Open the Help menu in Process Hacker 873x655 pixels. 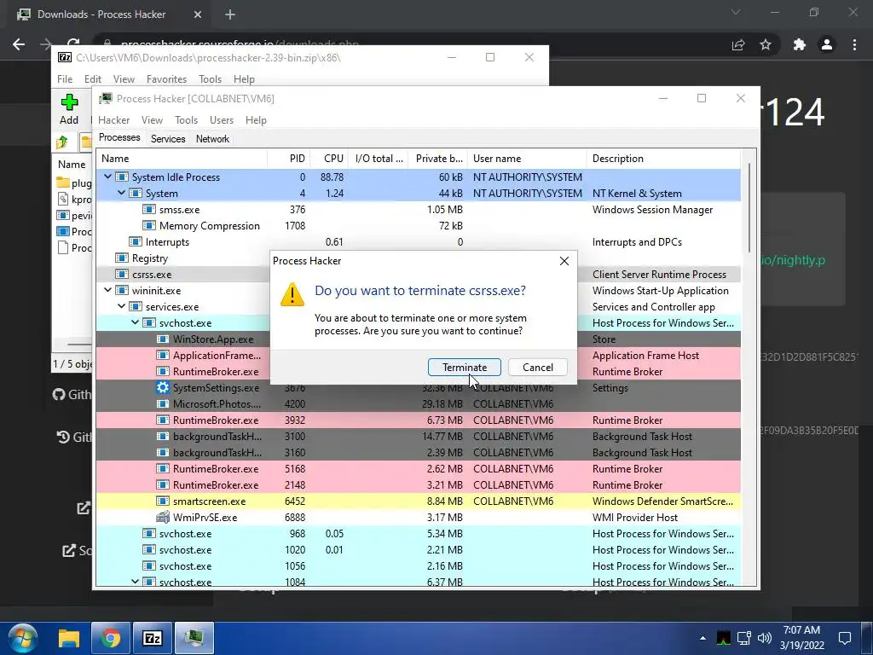click(256, 119)
